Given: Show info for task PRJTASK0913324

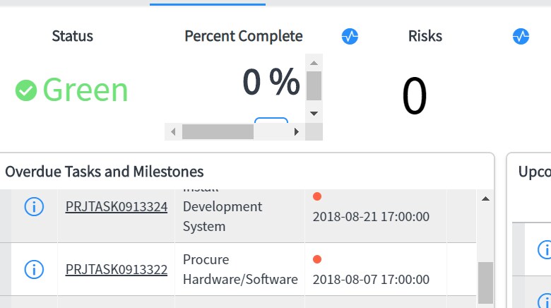Looking at the screenshot, I should (34, 207).
